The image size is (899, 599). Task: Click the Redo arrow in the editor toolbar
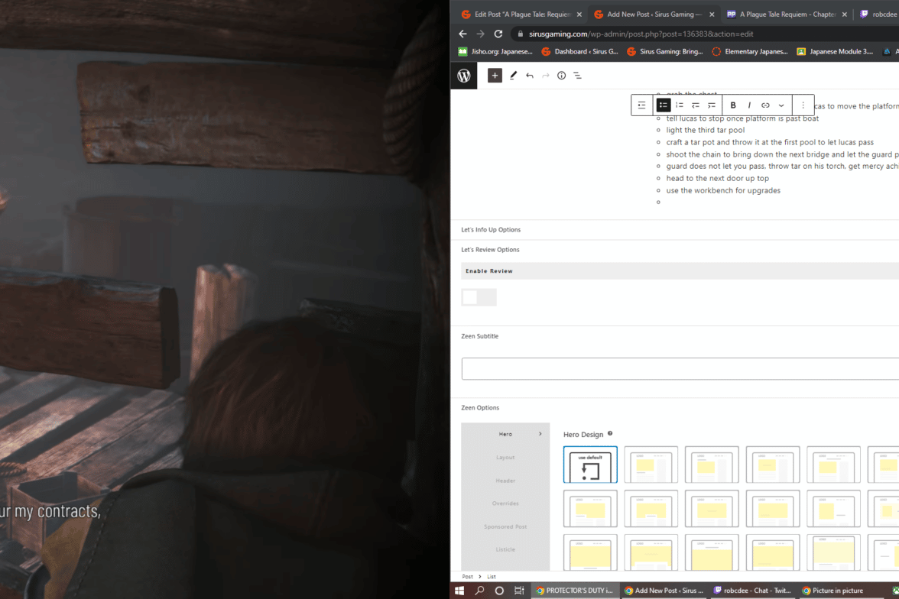[545, 76]
